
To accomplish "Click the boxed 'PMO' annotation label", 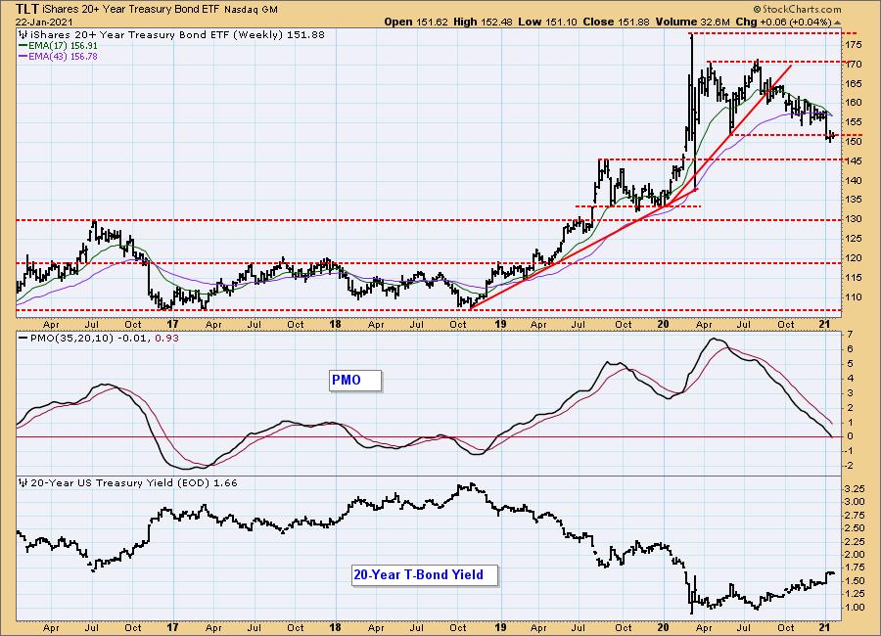I will click(x=354, y=381).
